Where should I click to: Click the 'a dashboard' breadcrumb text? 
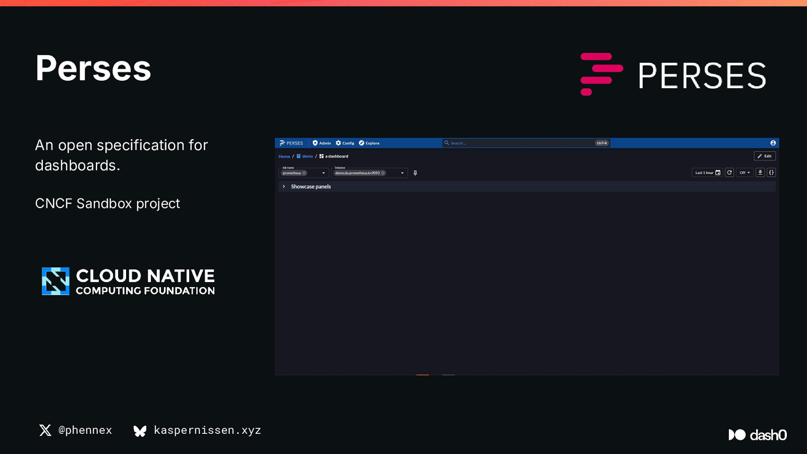pos(337,156)
